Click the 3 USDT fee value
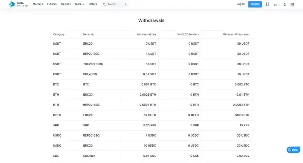Viewport: 303px width, 163px height. pyautogui.click(x=151, y=64)
